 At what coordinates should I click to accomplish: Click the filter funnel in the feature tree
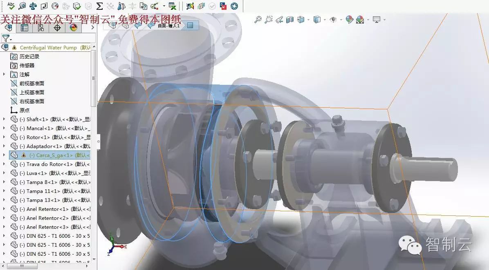pos(5,38)
